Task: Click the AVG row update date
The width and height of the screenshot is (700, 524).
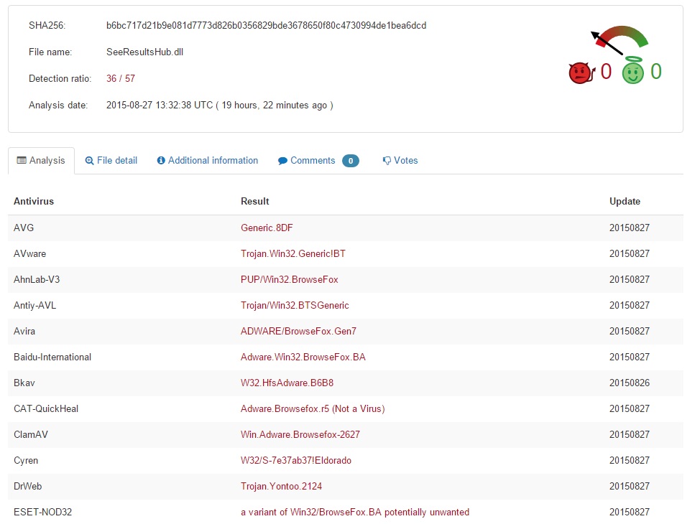Action: point(630,228)
